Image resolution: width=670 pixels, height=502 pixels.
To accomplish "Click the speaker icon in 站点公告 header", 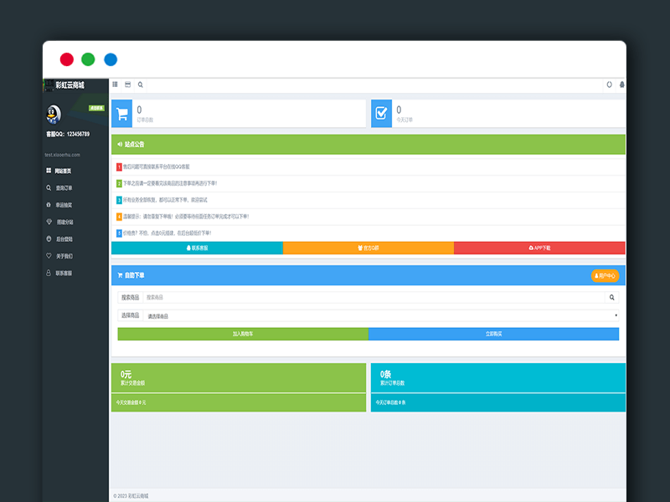I will [120, 144].
